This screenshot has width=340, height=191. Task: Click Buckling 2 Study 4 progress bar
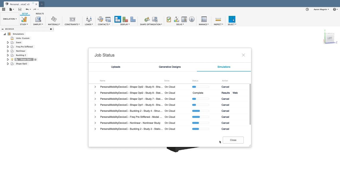point(201,111)
